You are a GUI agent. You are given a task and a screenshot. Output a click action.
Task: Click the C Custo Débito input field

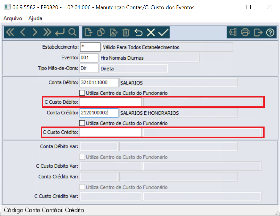pyautogui.click(x=111, y=102)
